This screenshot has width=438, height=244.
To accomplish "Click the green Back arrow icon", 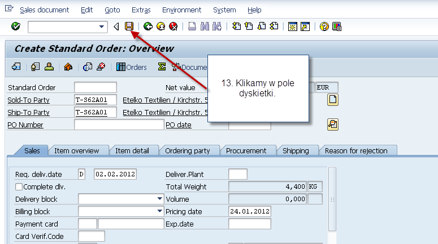I will pos(148,26).
